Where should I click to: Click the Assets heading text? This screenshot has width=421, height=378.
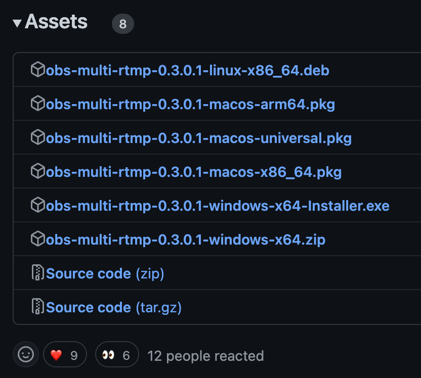click(x=56, y=22)
